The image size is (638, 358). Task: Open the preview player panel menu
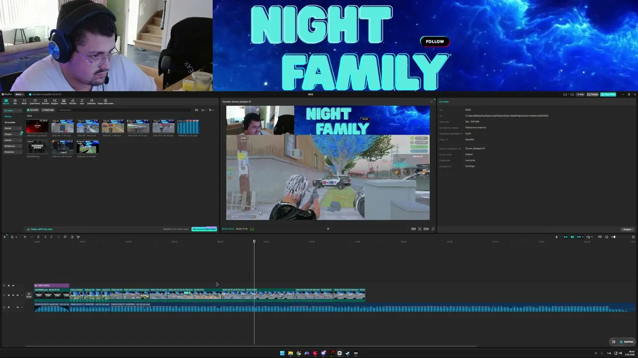(432, 101)
